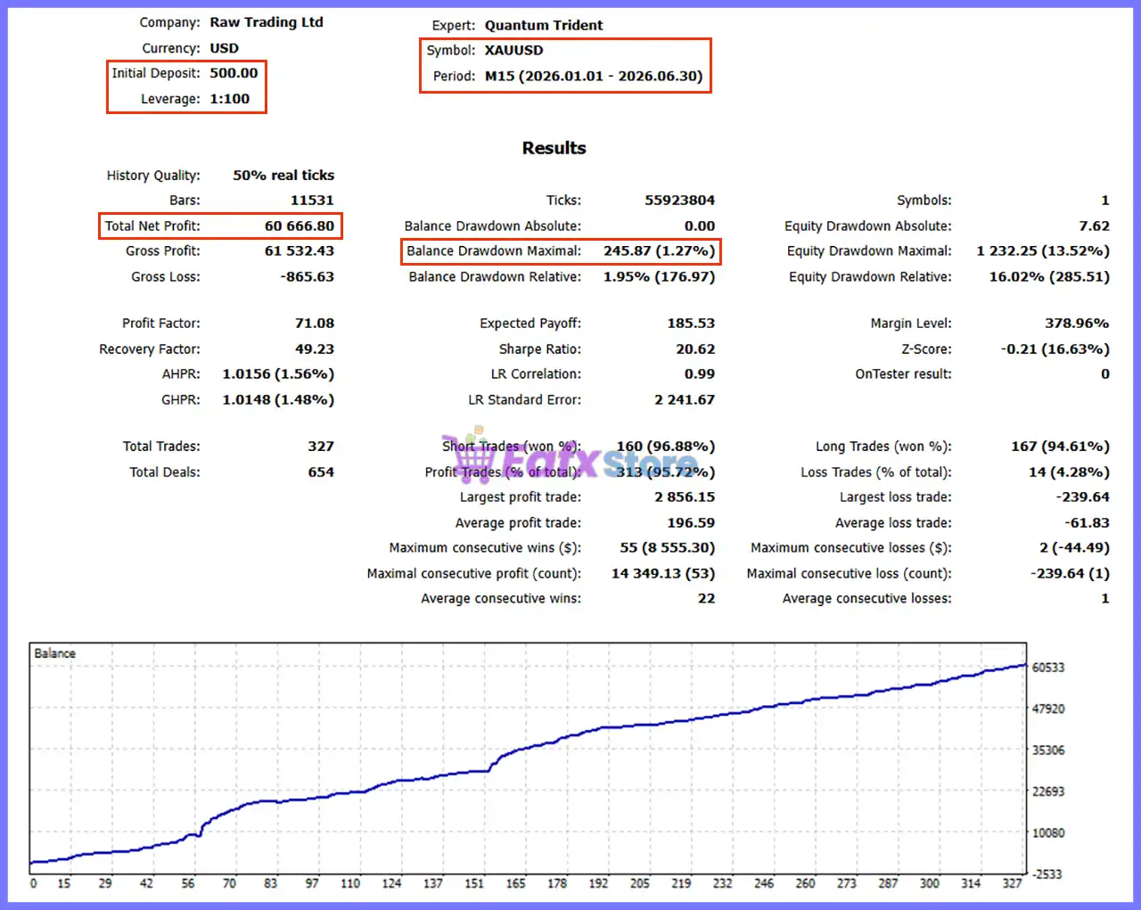
Task: Select Long Trades value 167 (94.61%)
Action: 1060,447
